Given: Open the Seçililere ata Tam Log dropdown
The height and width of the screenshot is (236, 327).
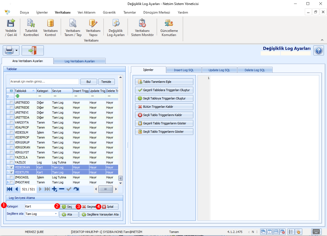Looking at the screenshot, I should 56,214.
